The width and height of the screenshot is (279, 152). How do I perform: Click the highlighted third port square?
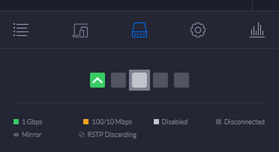point(139,80)
